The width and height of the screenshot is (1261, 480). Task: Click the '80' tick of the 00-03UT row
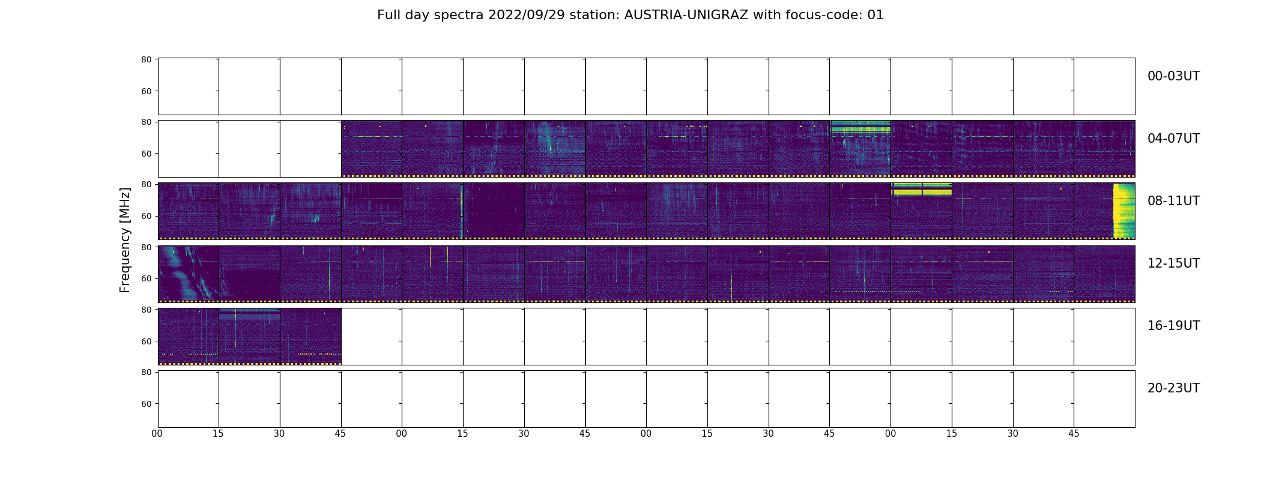pos(146,59)
